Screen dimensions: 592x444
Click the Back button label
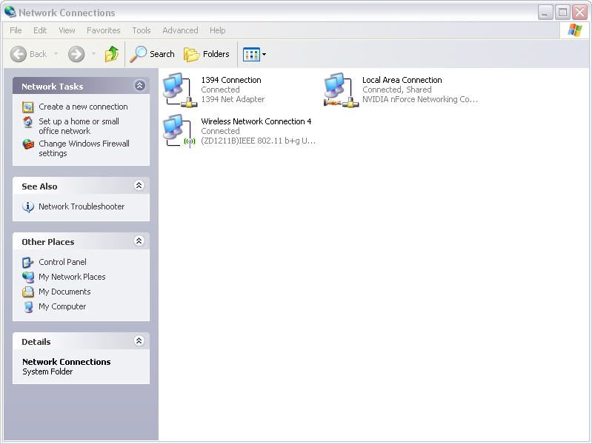coord(38,54)
